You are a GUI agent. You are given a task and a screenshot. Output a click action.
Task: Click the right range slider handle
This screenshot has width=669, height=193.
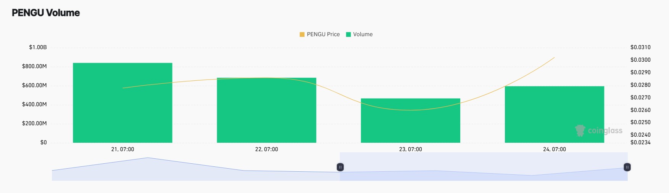coord(627,167)
